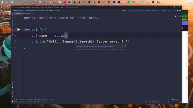The image size is (193, 108).
Task: Click the Run button in toolbar
Action: pyautogui.click(x=147, y=10)
